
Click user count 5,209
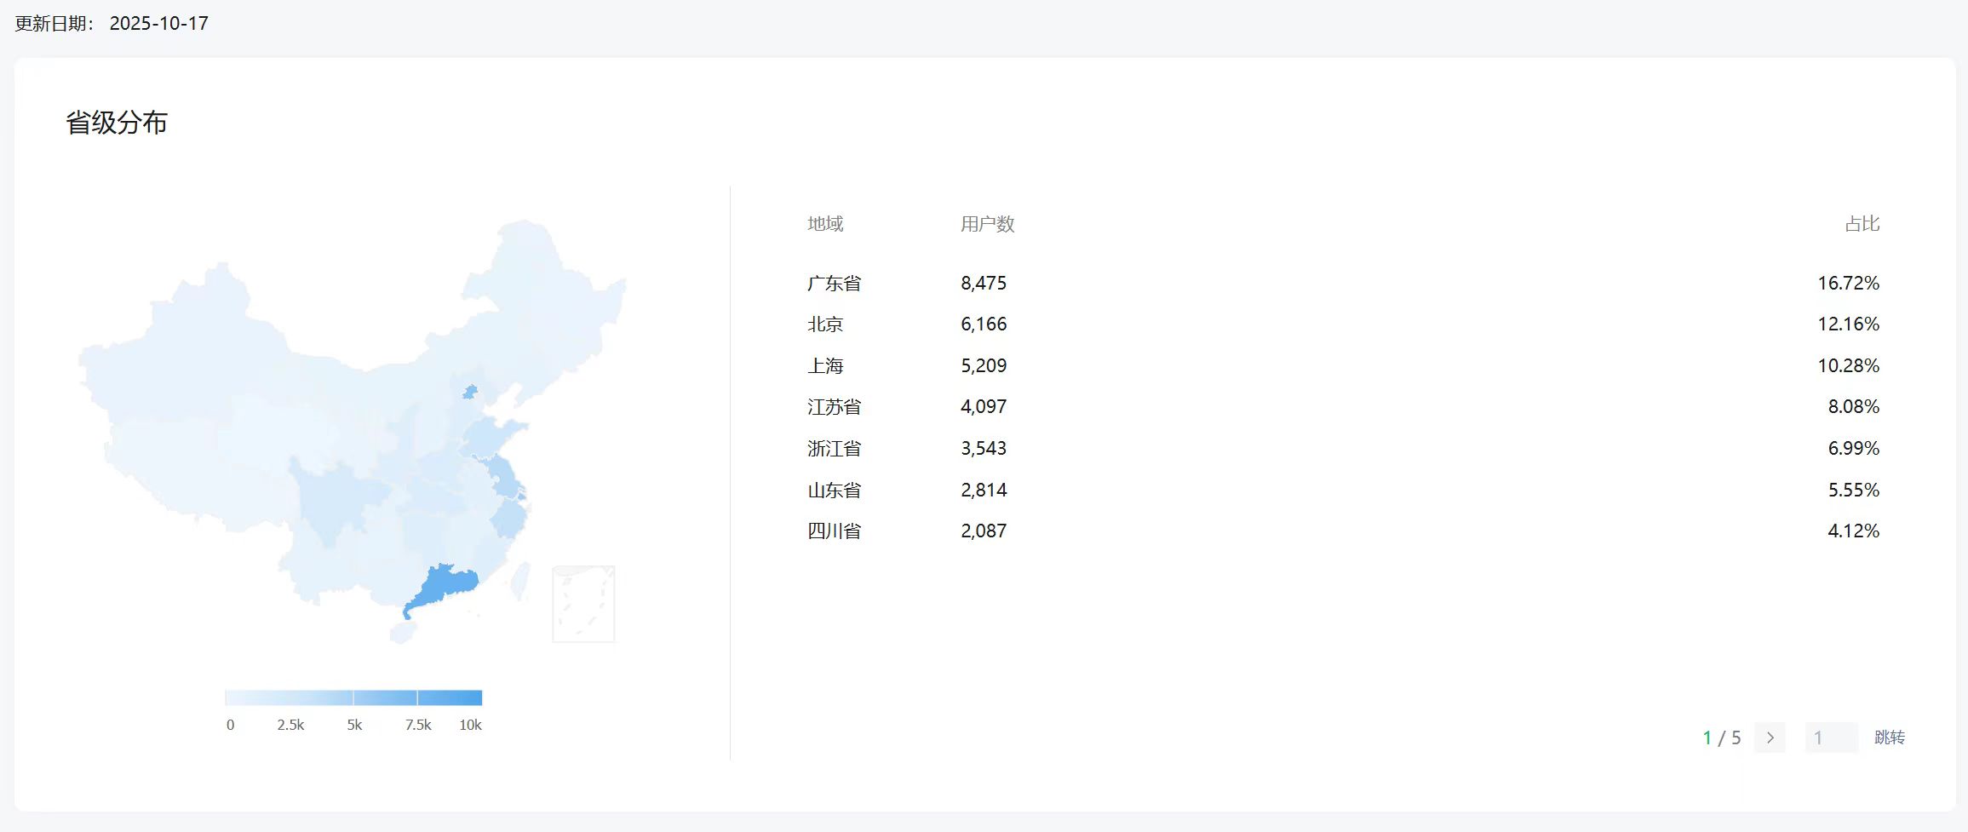click(984, 366)
